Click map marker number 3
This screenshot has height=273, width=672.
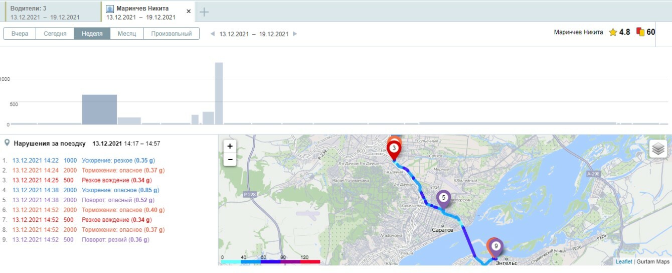click(x=394, y=149)
